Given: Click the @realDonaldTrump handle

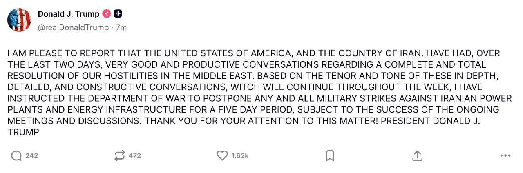Looking at the screenshot, I should 73,28.
